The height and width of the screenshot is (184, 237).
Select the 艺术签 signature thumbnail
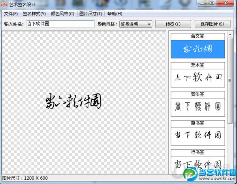point(198,78)
